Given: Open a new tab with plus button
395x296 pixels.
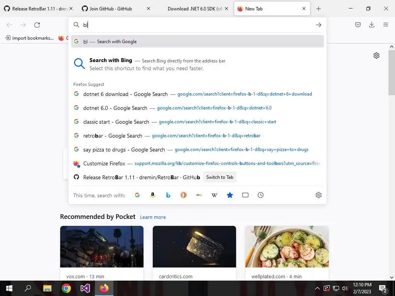Looking at the screenshot, I should point(318,9).
